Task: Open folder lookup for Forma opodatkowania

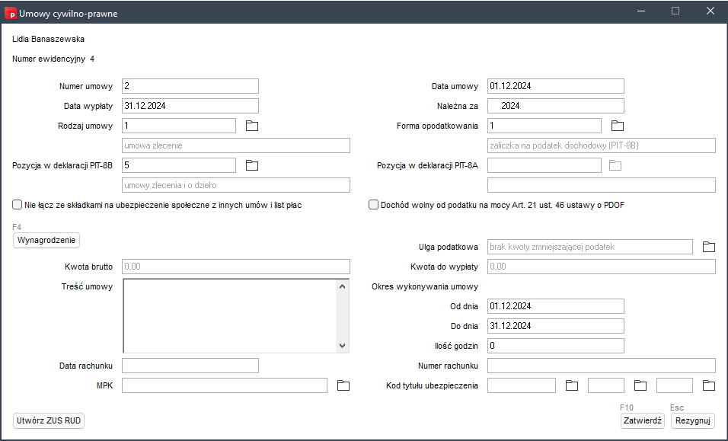Action: [x=618, y=126]
